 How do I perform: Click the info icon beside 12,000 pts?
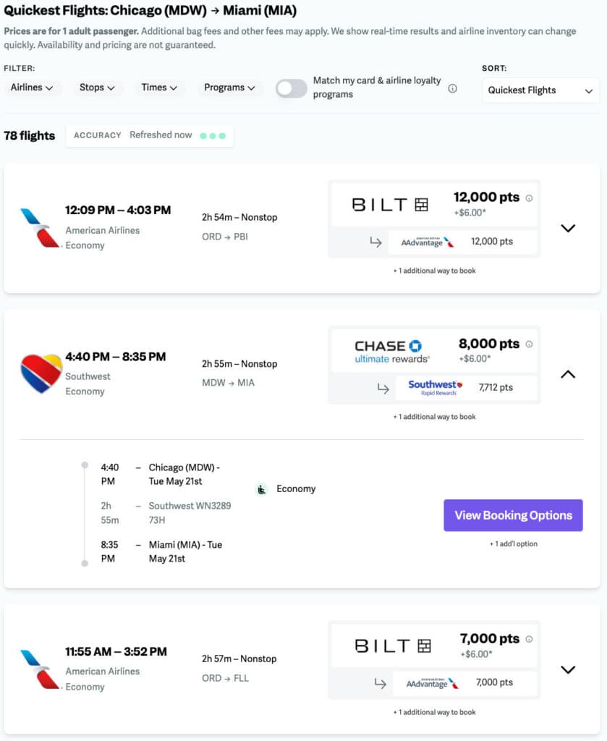529,198
